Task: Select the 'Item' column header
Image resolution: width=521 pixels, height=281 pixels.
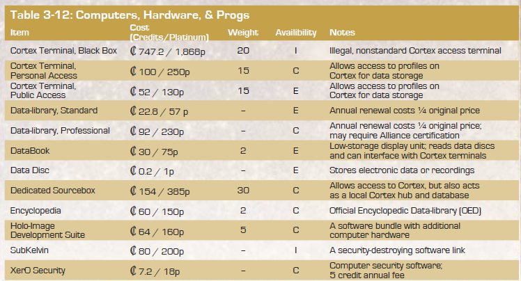Action: (20, 33)
